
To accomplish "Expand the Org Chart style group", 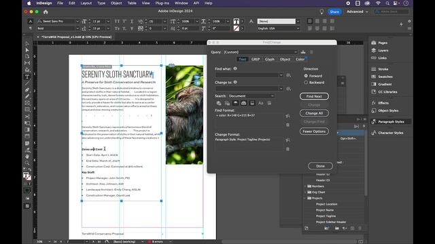I will (305, 192).
